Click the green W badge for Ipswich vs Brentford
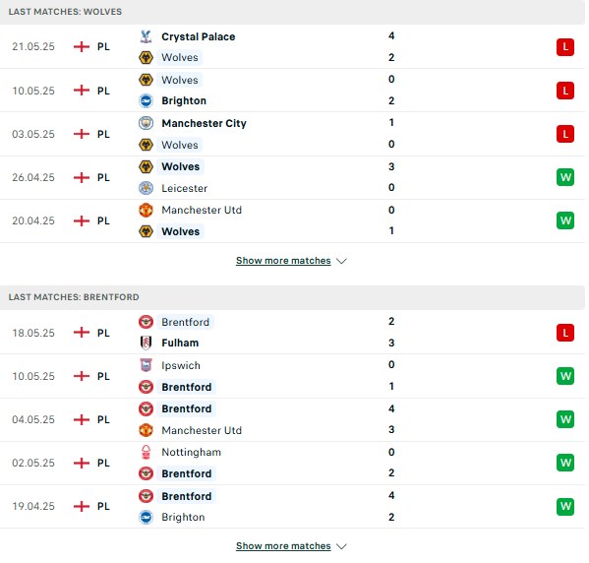This screenshot has height=563, width=589. pyautogui.click(x=565, y=376)
